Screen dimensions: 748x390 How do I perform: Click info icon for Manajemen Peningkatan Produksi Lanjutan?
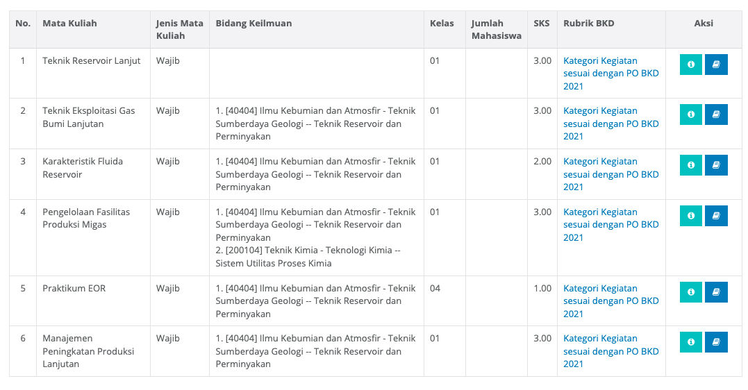tap(690, 342)
